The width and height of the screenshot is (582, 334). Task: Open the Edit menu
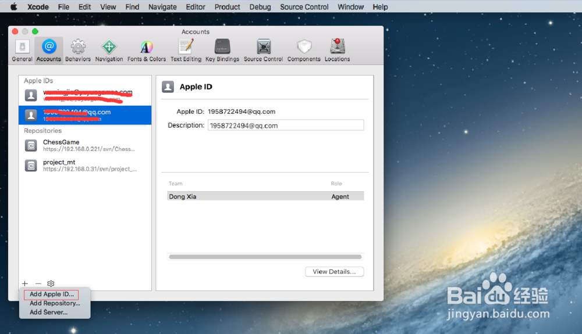(x=84, y=6)
